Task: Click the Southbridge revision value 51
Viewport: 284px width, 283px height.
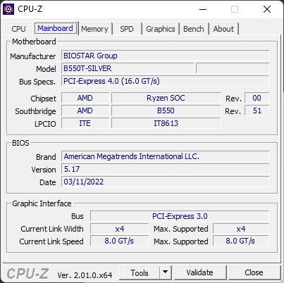Action: click(257, 111)
